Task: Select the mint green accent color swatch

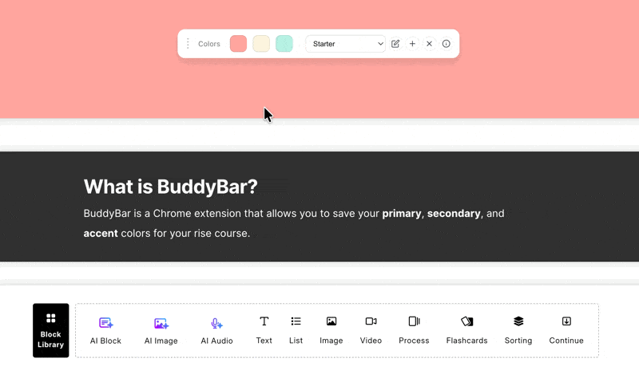Action: (284, 44)
